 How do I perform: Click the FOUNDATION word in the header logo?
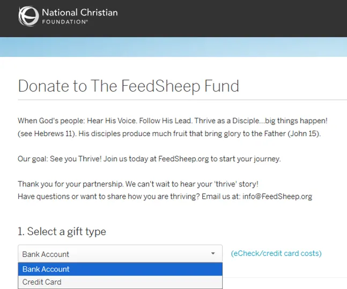point(64,22)
